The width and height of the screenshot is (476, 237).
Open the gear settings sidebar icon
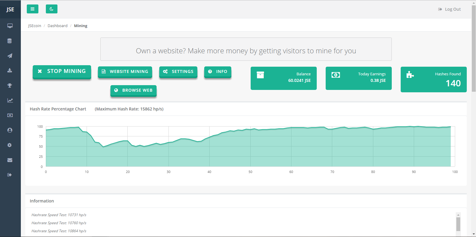[x=10, y=145]
